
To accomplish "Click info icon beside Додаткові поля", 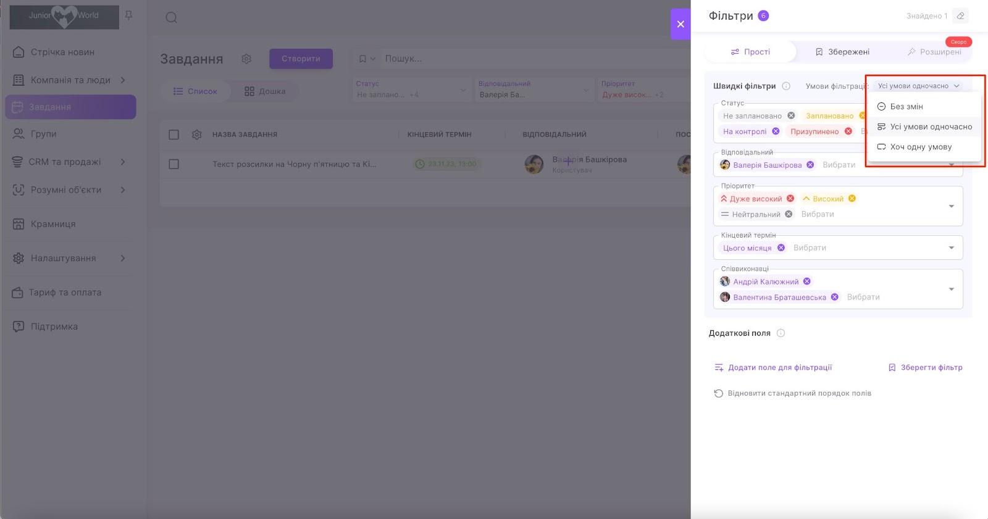I will 781,333.
